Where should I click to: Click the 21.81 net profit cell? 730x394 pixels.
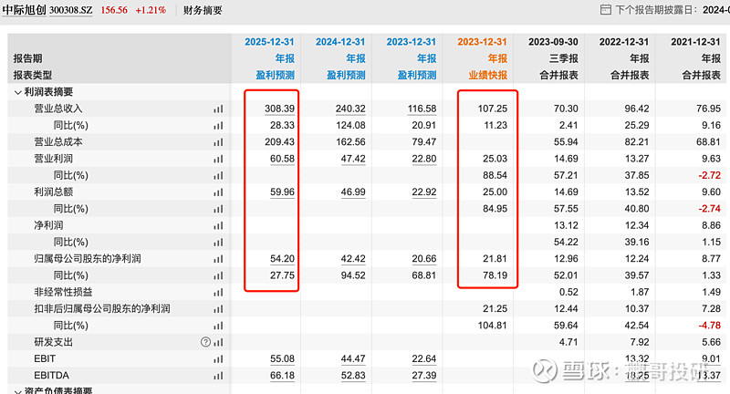[x=495, y=259]
